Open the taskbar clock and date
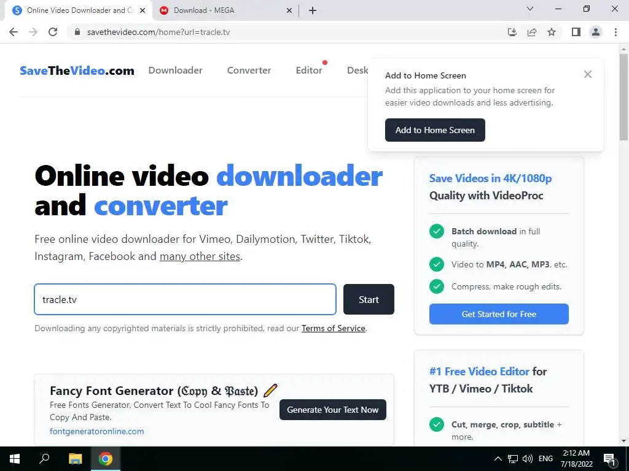 coord(576,459)
